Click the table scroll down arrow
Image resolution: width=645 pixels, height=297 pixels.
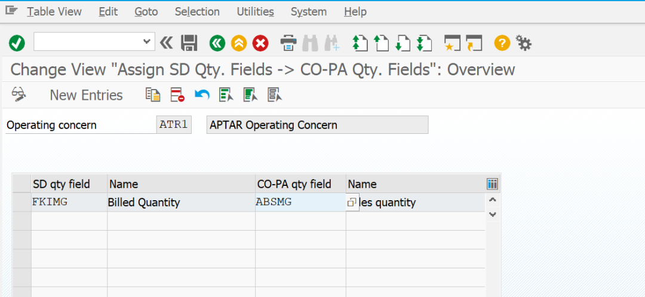click(493, 215)
